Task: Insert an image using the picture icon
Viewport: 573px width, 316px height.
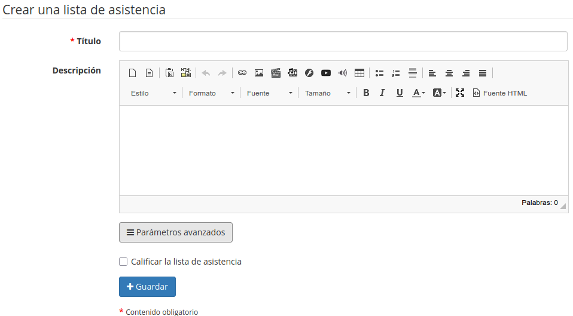Action: pos(259,73)
